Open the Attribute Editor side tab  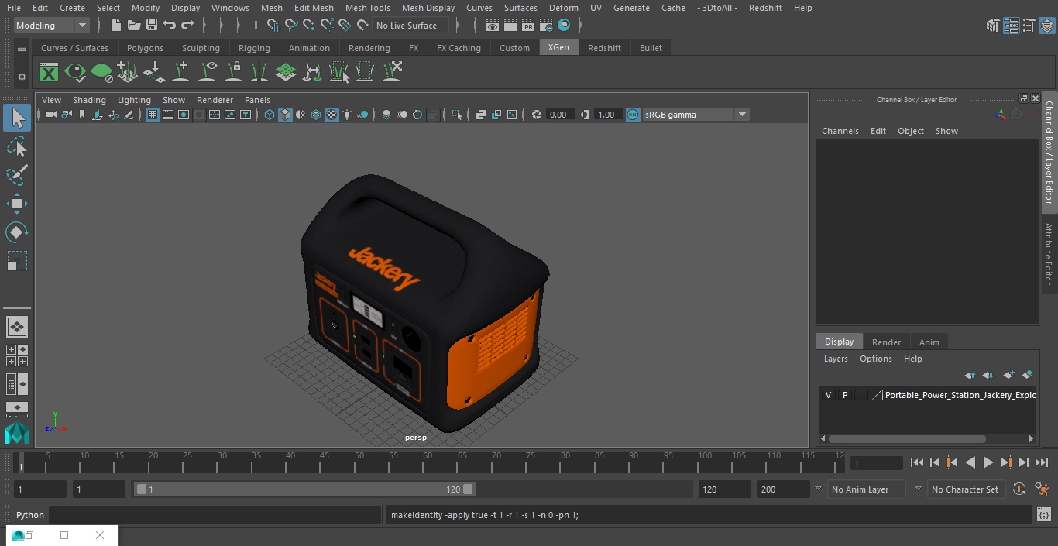[1049, 254]
